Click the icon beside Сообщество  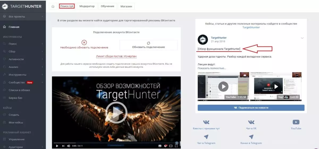click(x=4, y=82)
